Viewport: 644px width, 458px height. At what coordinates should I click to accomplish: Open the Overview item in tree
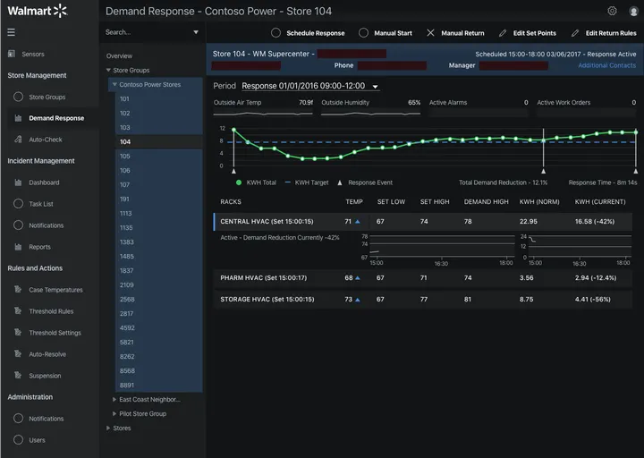[x=119, y=55]
